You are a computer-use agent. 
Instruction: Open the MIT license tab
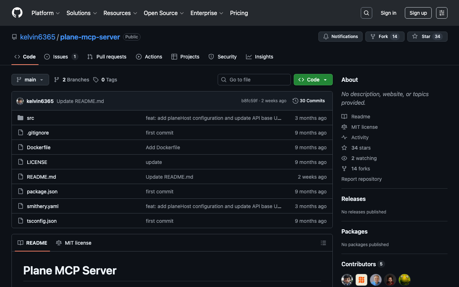pos(74,243)
